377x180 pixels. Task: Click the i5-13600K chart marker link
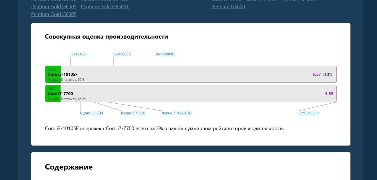pyautogui.click(x=122, y=54)
